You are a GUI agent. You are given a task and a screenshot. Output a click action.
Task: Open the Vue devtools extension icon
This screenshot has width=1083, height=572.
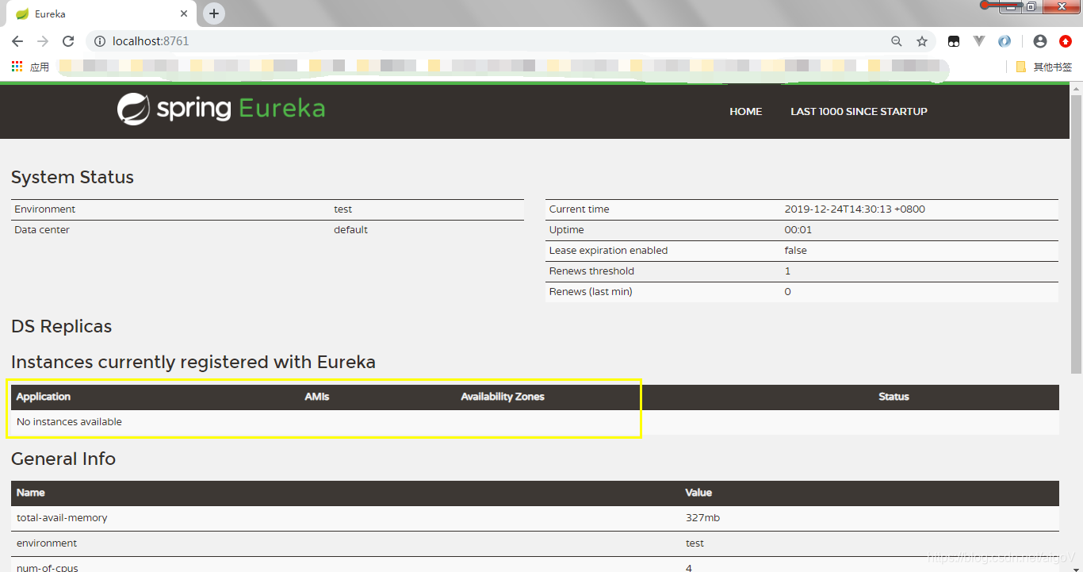[979, 41]
